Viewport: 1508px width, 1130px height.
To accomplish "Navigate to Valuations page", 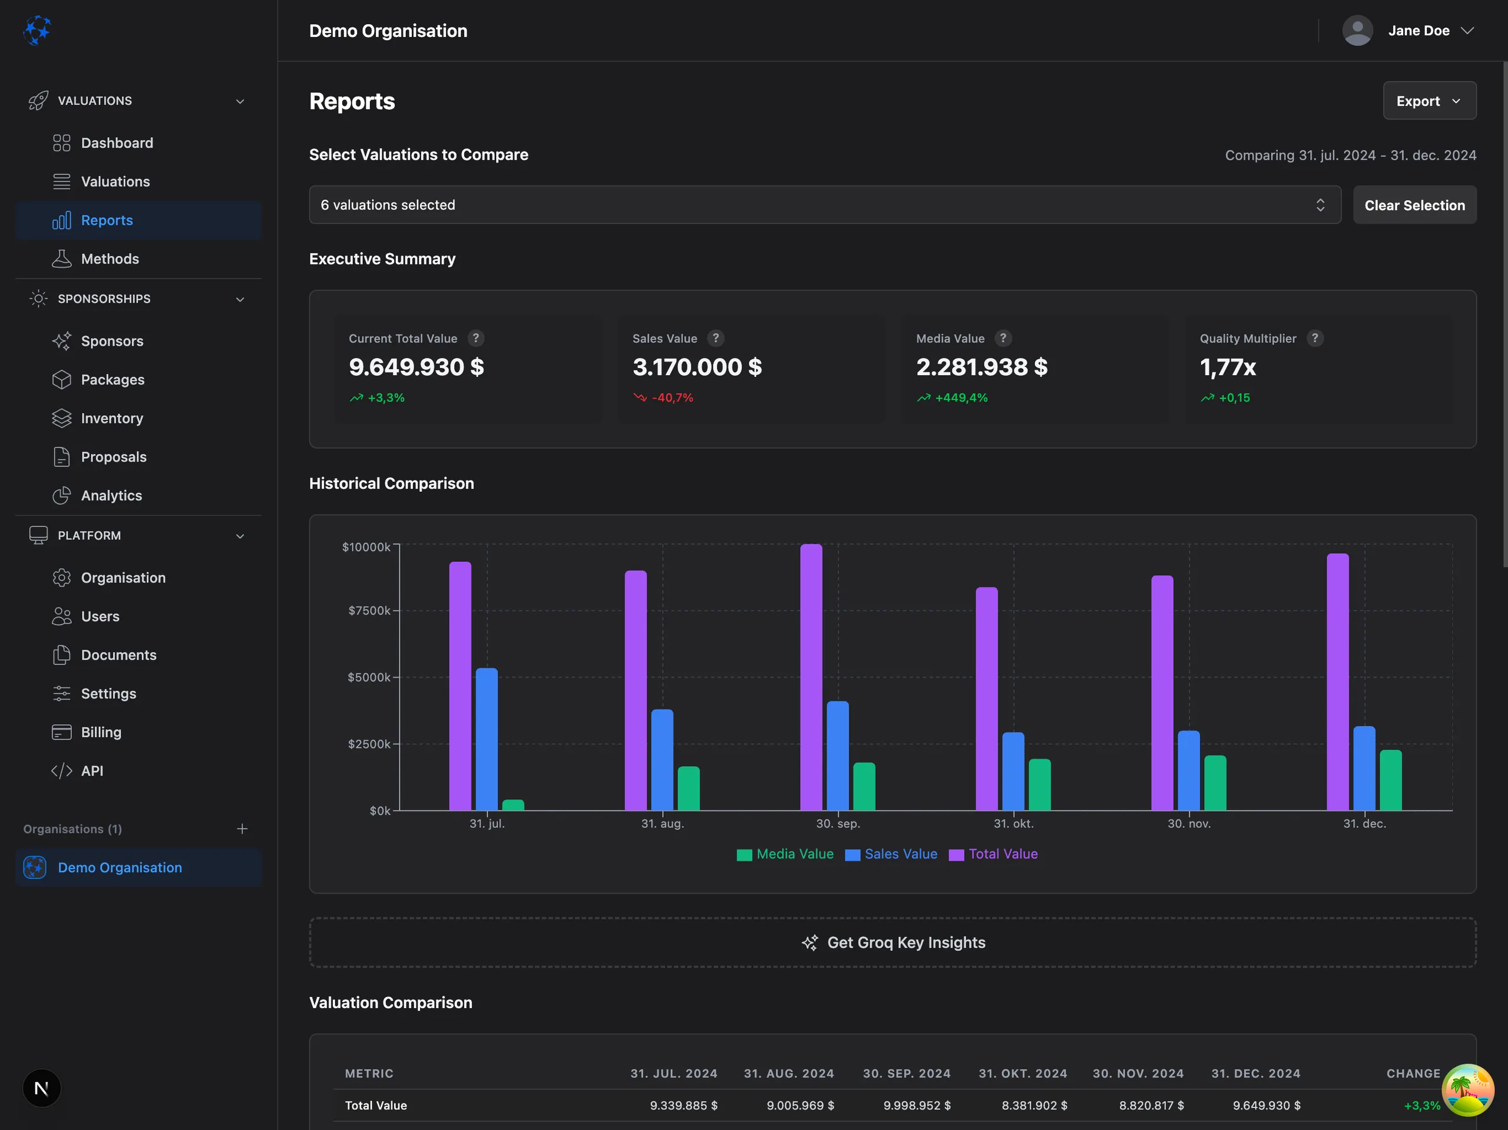I will pyautogui.click(x=138, y=181).
